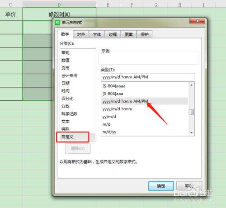Choose the 特殊 category
This screenshot has width=226, height=208.
tap(78, 129)
